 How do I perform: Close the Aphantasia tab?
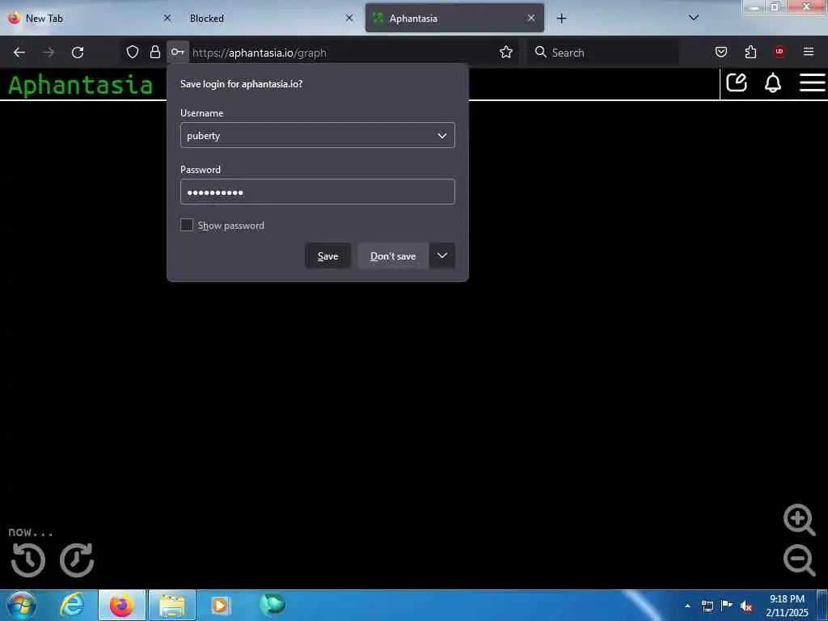click(530, 18)
